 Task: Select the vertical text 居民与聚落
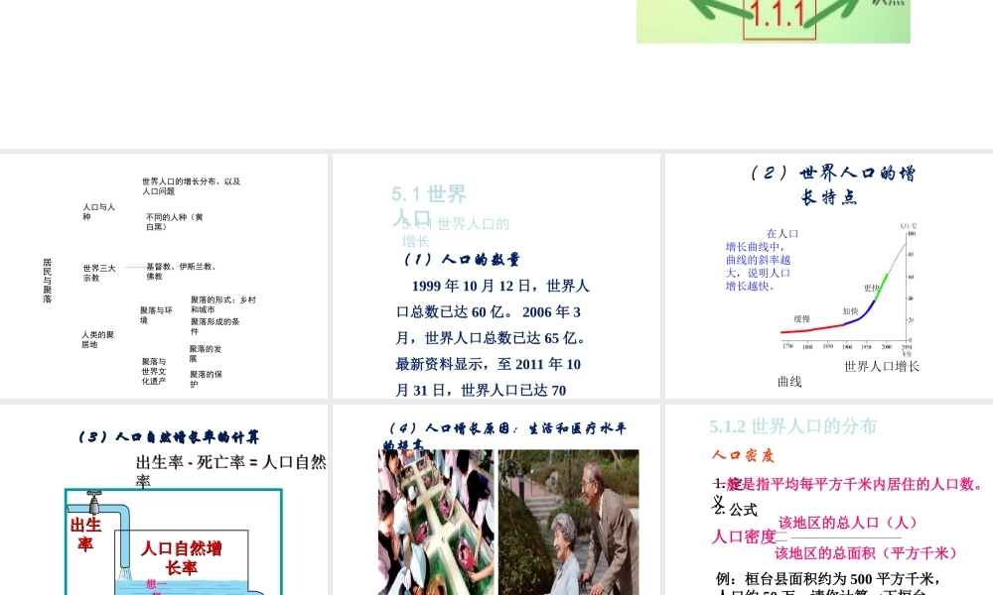click(48, 280)
